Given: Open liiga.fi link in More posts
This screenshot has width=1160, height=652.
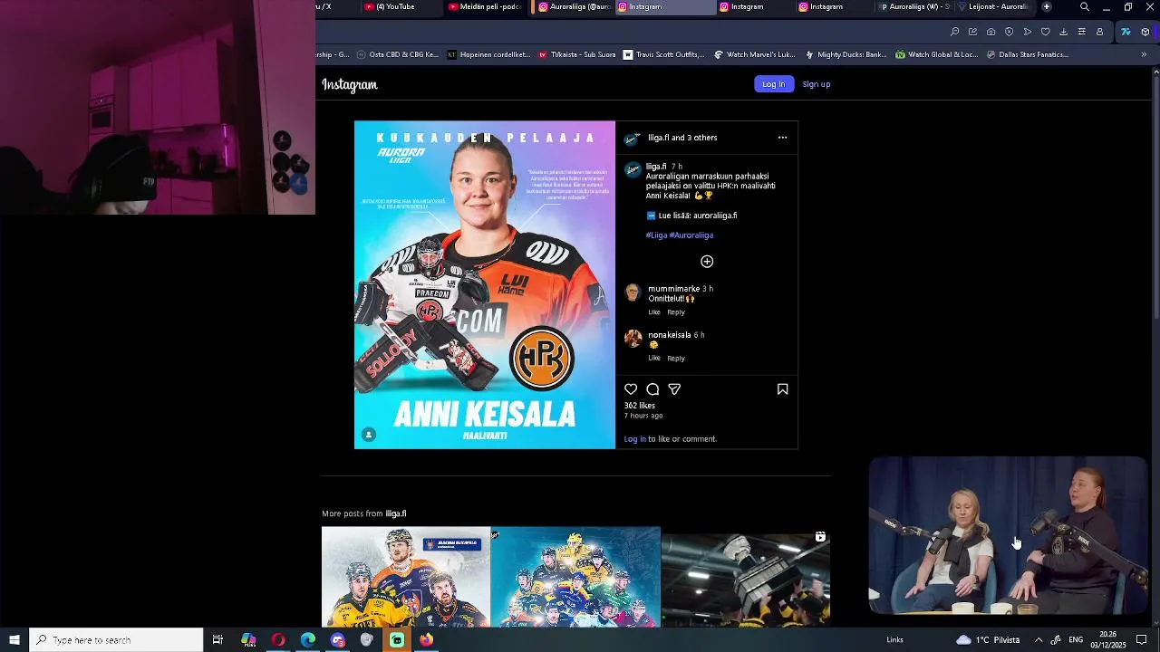Looking at the screenshot, I should (x=396, y=513).
